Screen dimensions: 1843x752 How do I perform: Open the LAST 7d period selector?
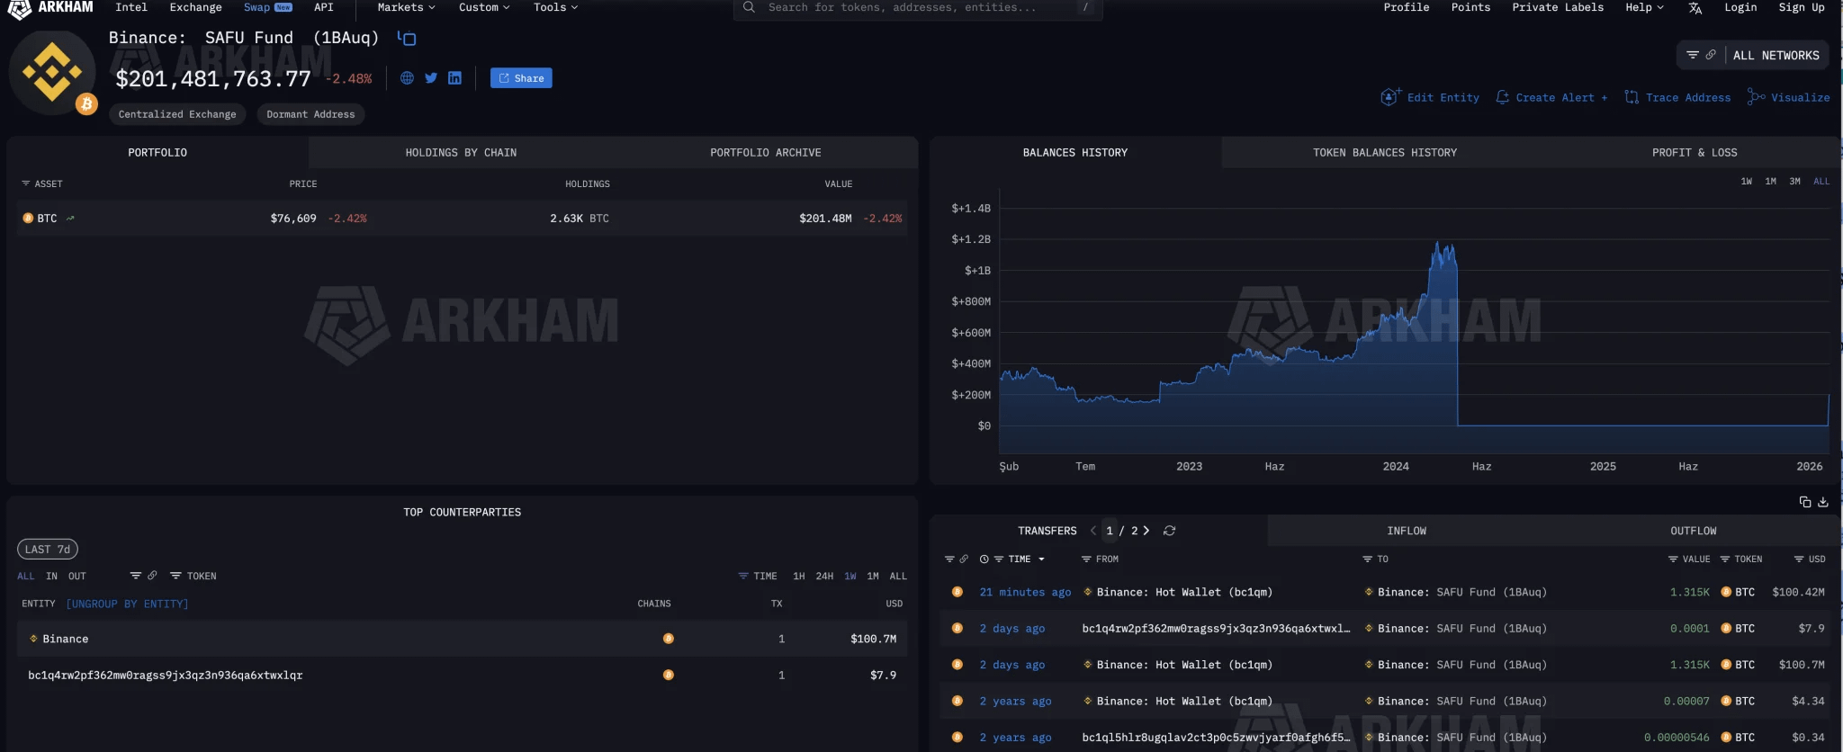(x=48, y=549)
